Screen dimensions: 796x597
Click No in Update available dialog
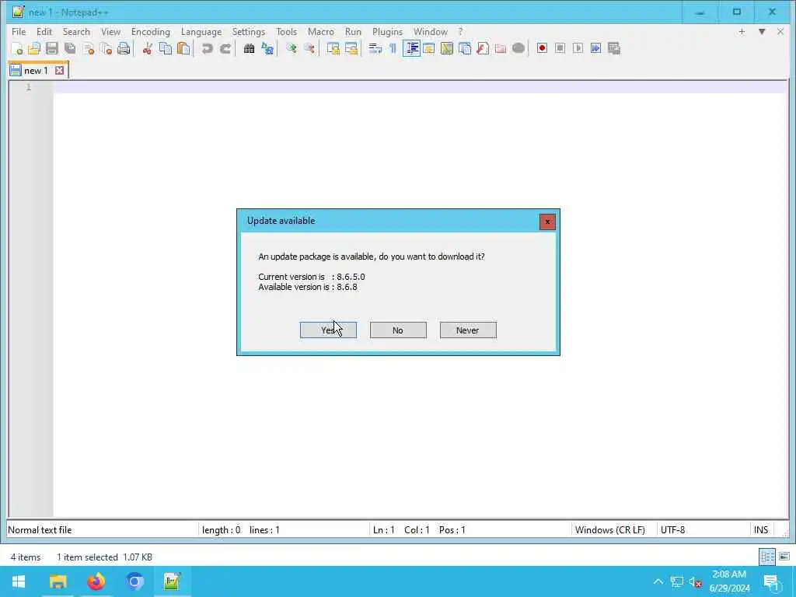[398, 330]
